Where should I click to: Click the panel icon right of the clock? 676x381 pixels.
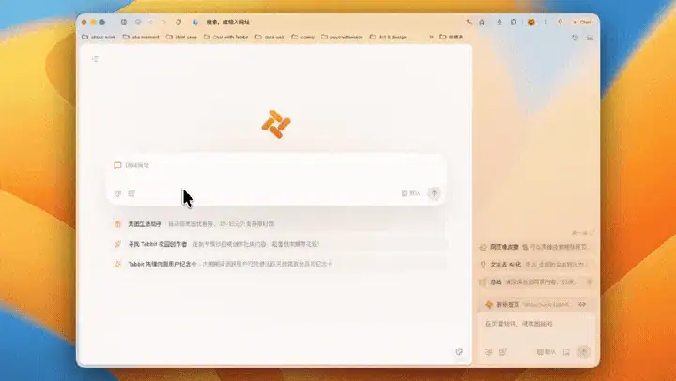[590, 38]
